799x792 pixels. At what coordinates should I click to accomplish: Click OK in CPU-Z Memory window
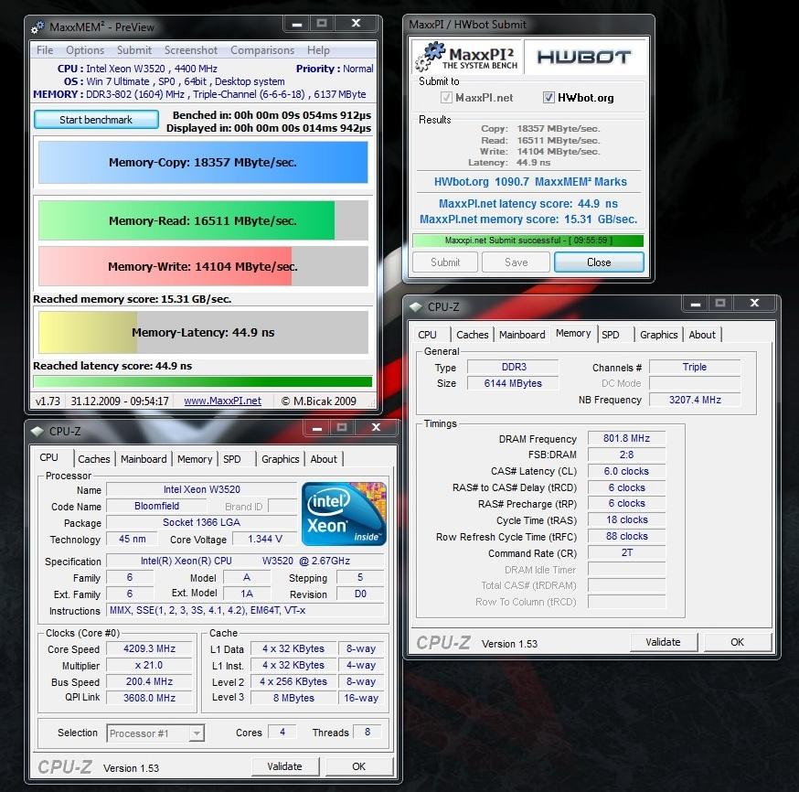point(738,642)
